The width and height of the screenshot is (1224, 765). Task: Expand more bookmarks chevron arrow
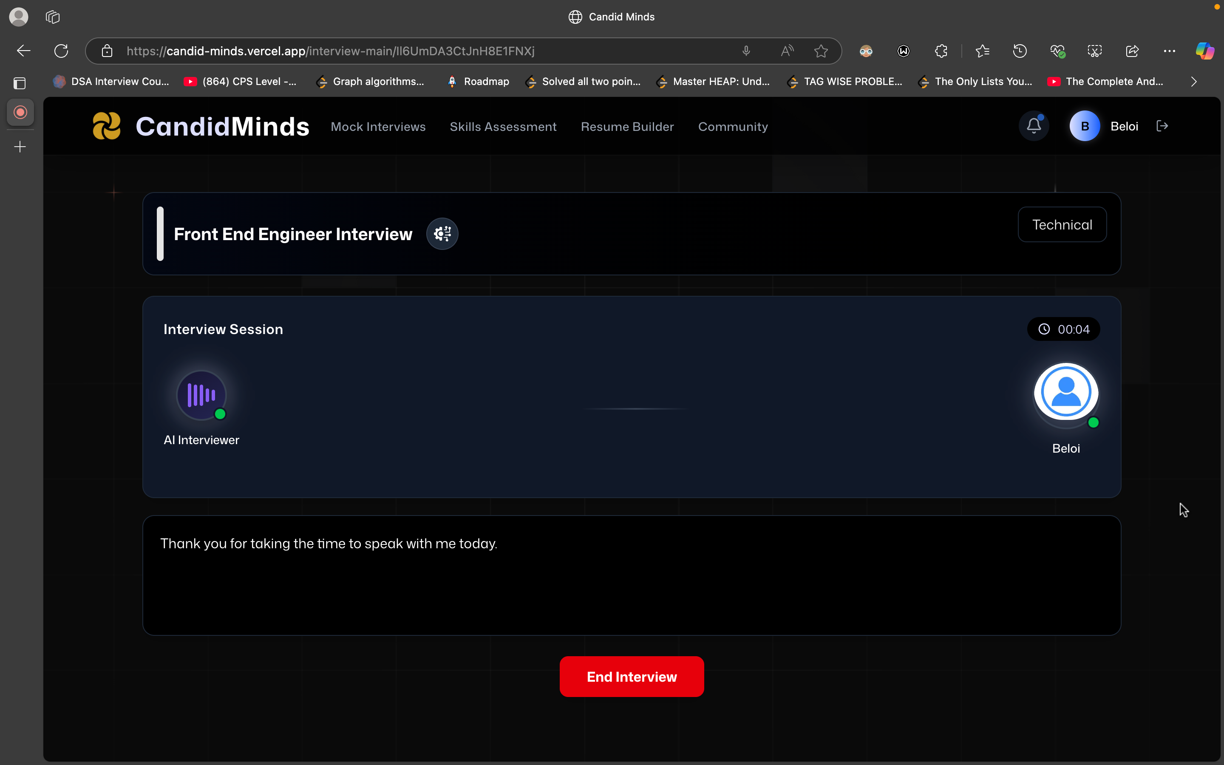1194,82
